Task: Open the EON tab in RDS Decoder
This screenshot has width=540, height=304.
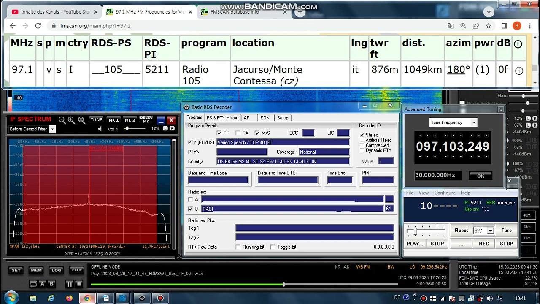Action: (265, 118)
